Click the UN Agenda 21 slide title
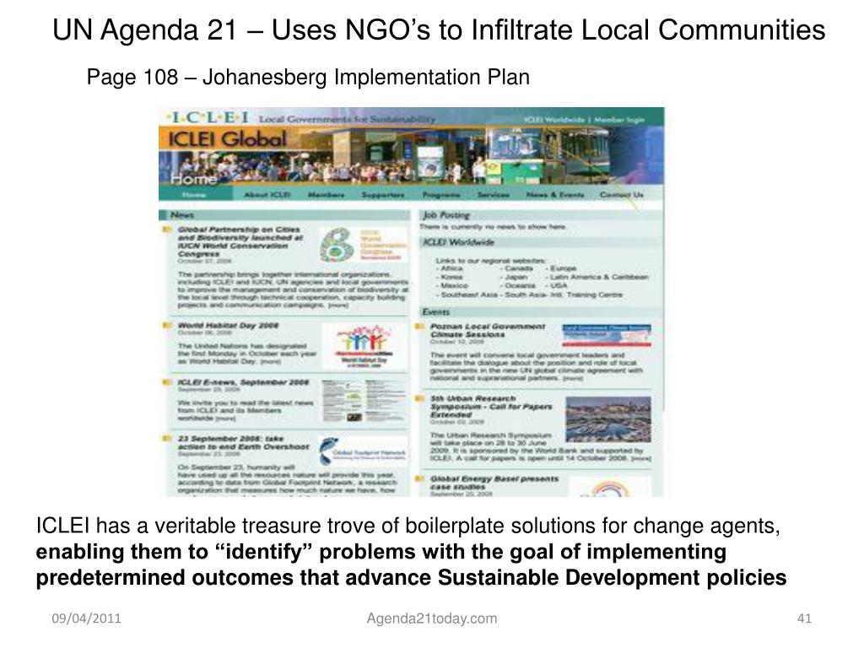Screen dimensions: 864x648 [x=439, y=30]
